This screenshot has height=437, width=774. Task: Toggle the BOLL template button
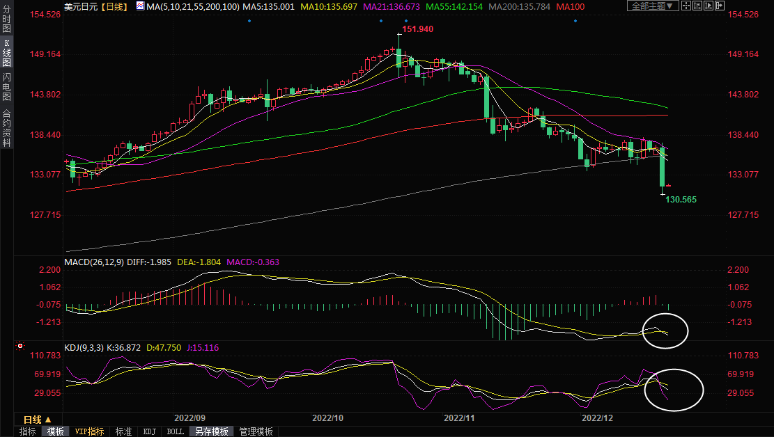click(x=175, y=431)
